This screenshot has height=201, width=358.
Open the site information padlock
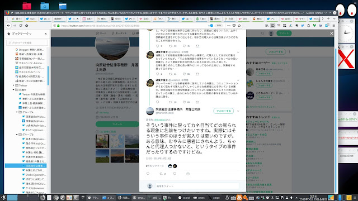pos(58,26)
